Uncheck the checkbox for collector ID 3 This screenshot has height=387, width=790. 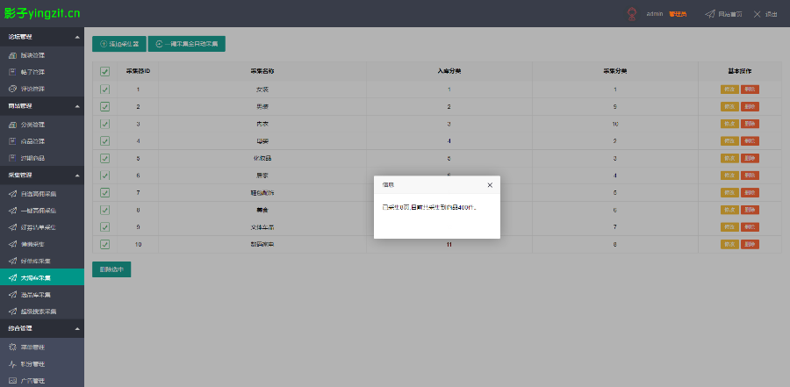104,124
